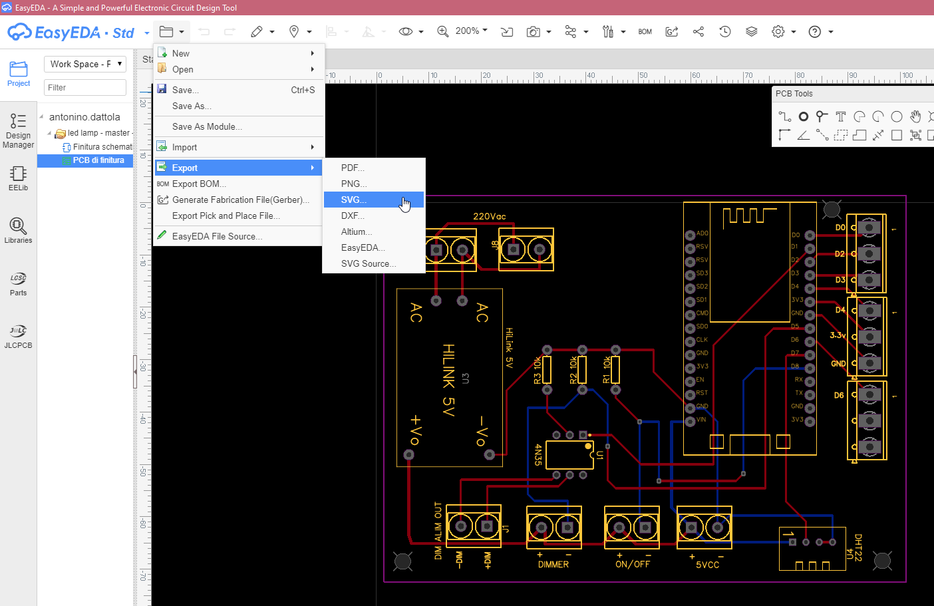Choose Open from the file menu
Viewport: 934px width, 606px height.
pos(239,69)
